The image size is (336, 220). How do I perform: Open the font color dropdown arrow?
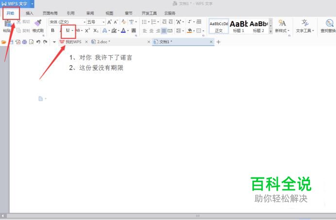point(128,31)
